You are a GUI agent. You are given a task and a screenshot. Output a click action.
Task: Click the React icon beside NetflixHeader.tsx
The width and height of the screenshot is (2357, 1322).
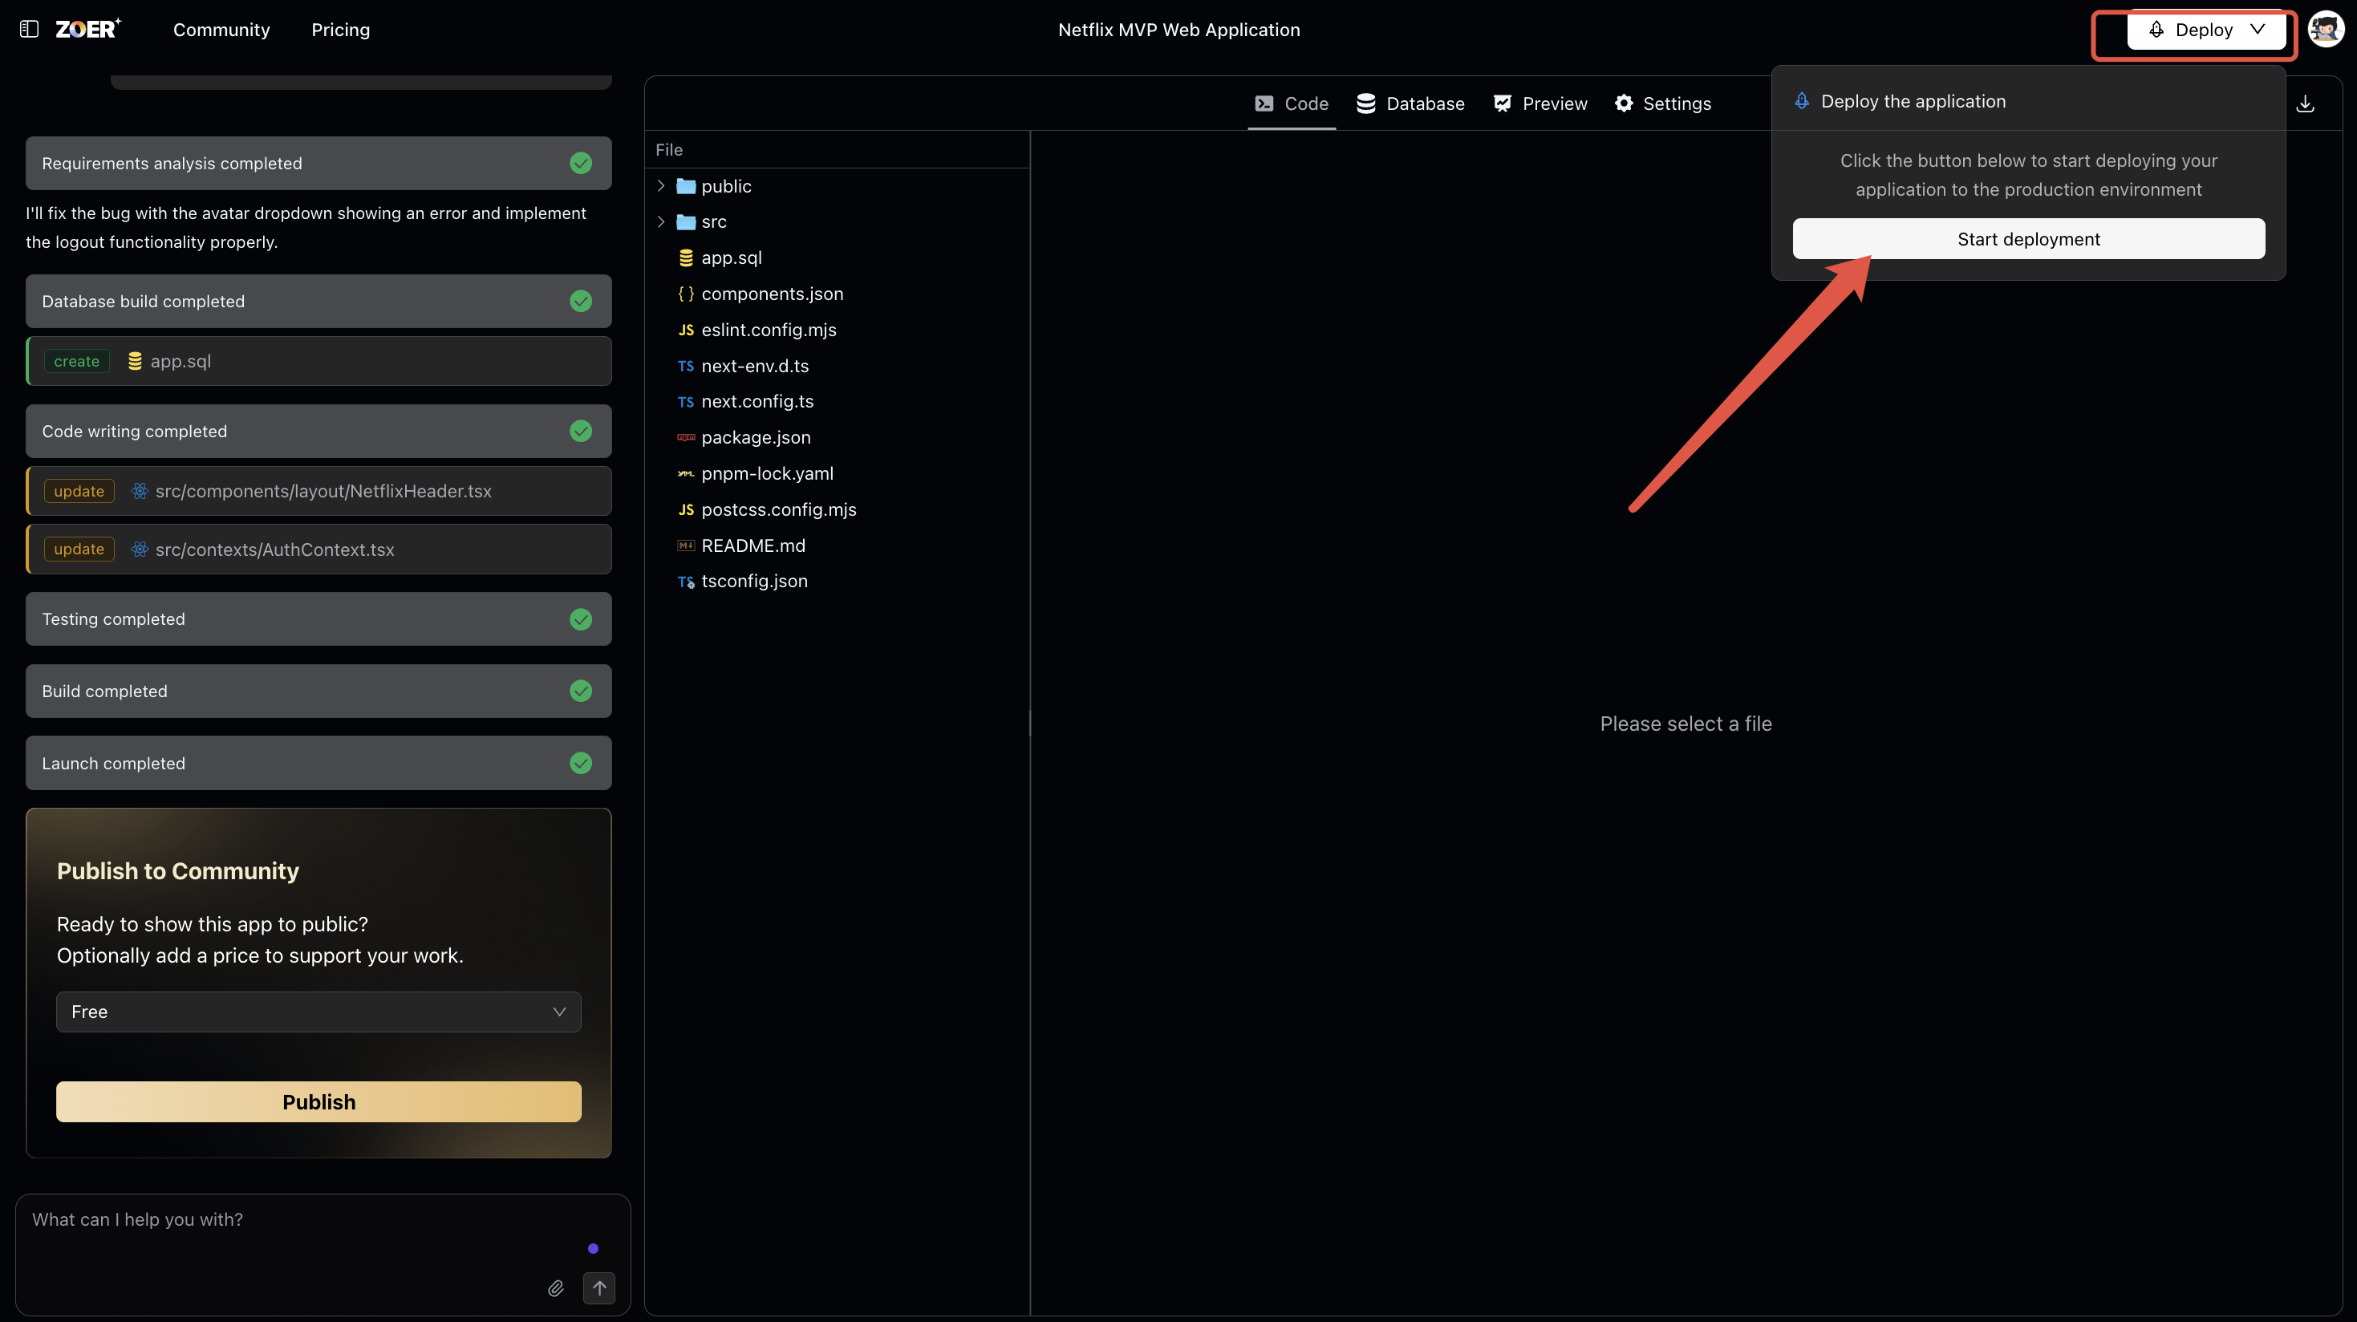click(139, 491)
